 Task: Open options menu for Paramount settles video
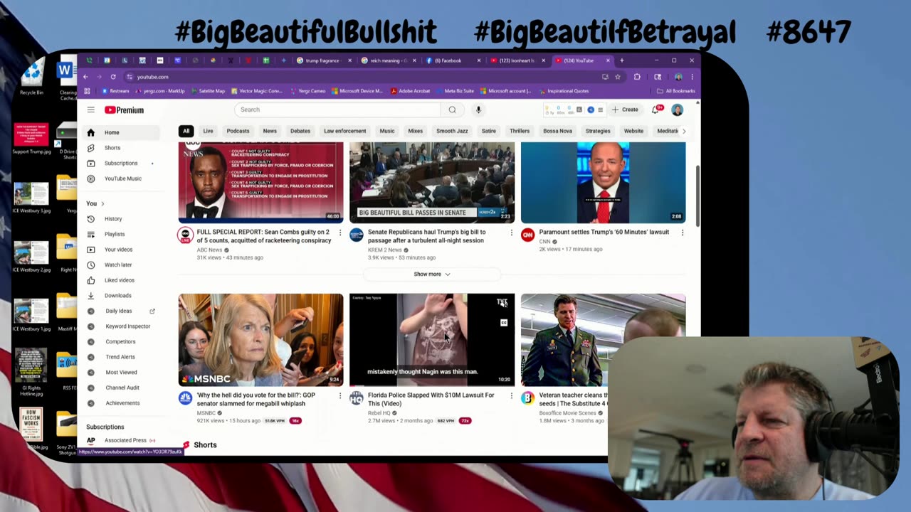tap(683, 233)
